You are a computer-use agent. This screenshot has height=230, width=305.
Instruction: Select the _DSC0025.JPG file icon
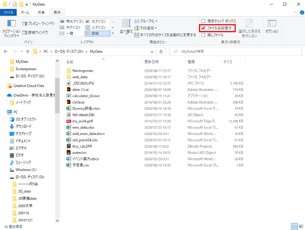tap(69, 83)
